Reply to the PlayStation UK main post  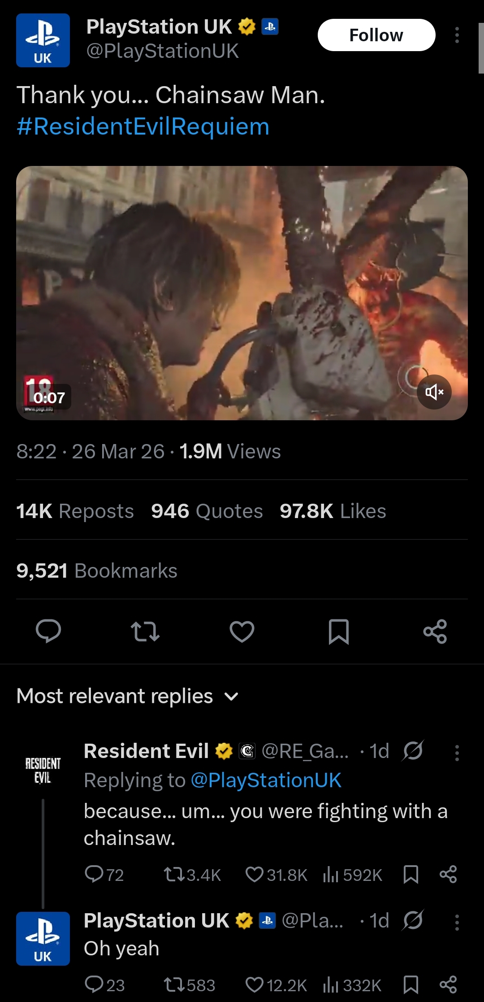point(48,631)
